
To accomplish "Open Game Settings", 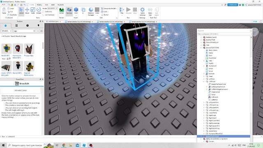I will tap(143, 11).
